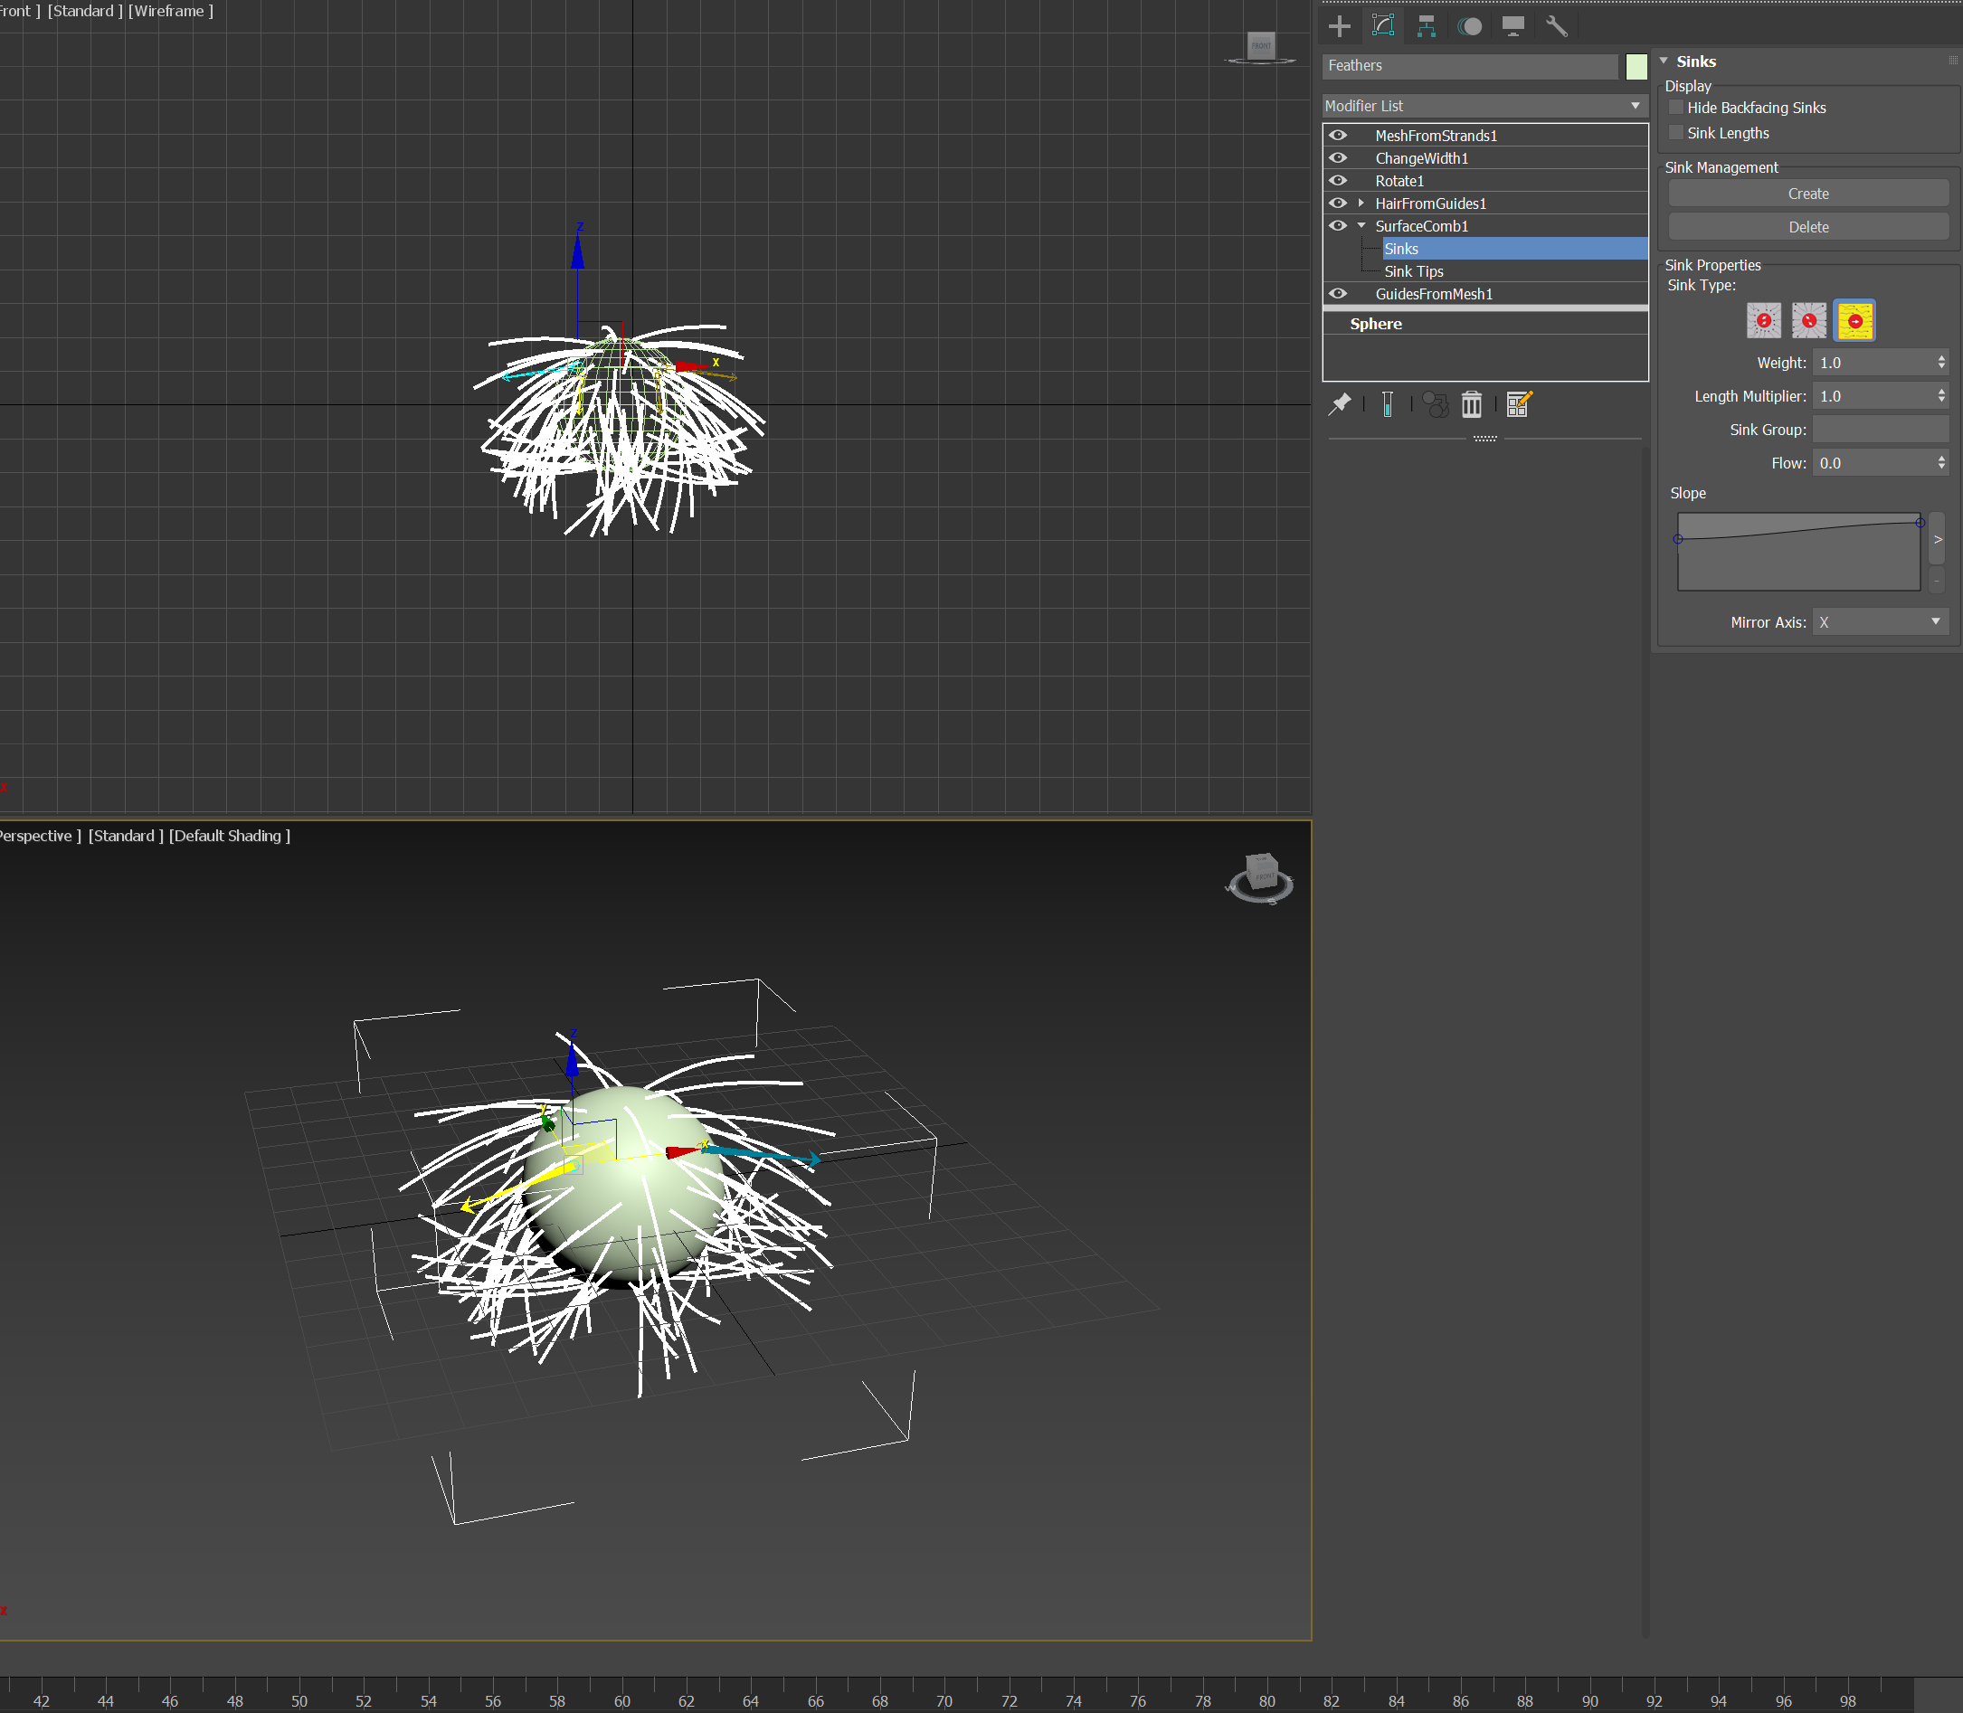1963x1713 pixels.
Task: Toggle Show End Result test tube icon
Action: coord(1388,404)
